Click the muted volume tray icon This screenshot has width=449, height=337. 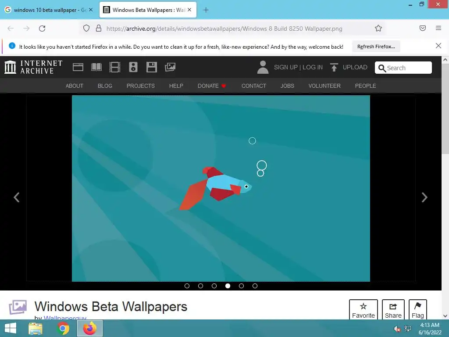397,329
